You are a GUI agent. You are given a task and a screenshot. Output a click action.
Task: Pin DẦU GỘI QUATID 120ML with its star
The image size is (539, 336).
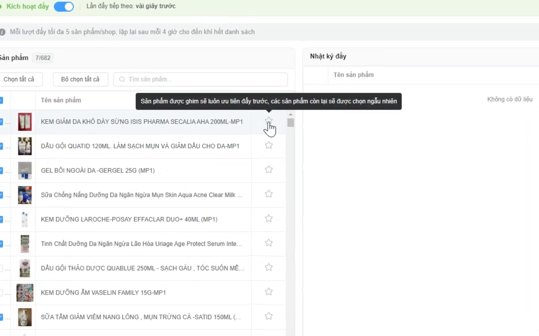[269, 145]
